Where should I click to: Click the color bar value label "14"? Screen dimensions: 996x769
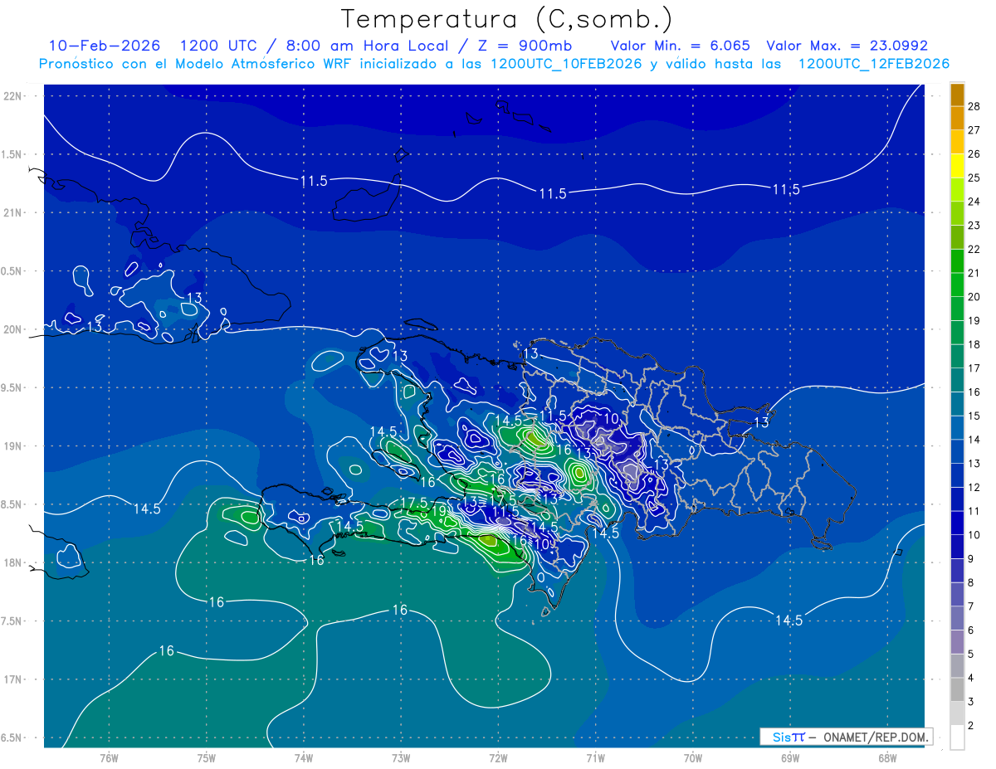pos(974,440)
